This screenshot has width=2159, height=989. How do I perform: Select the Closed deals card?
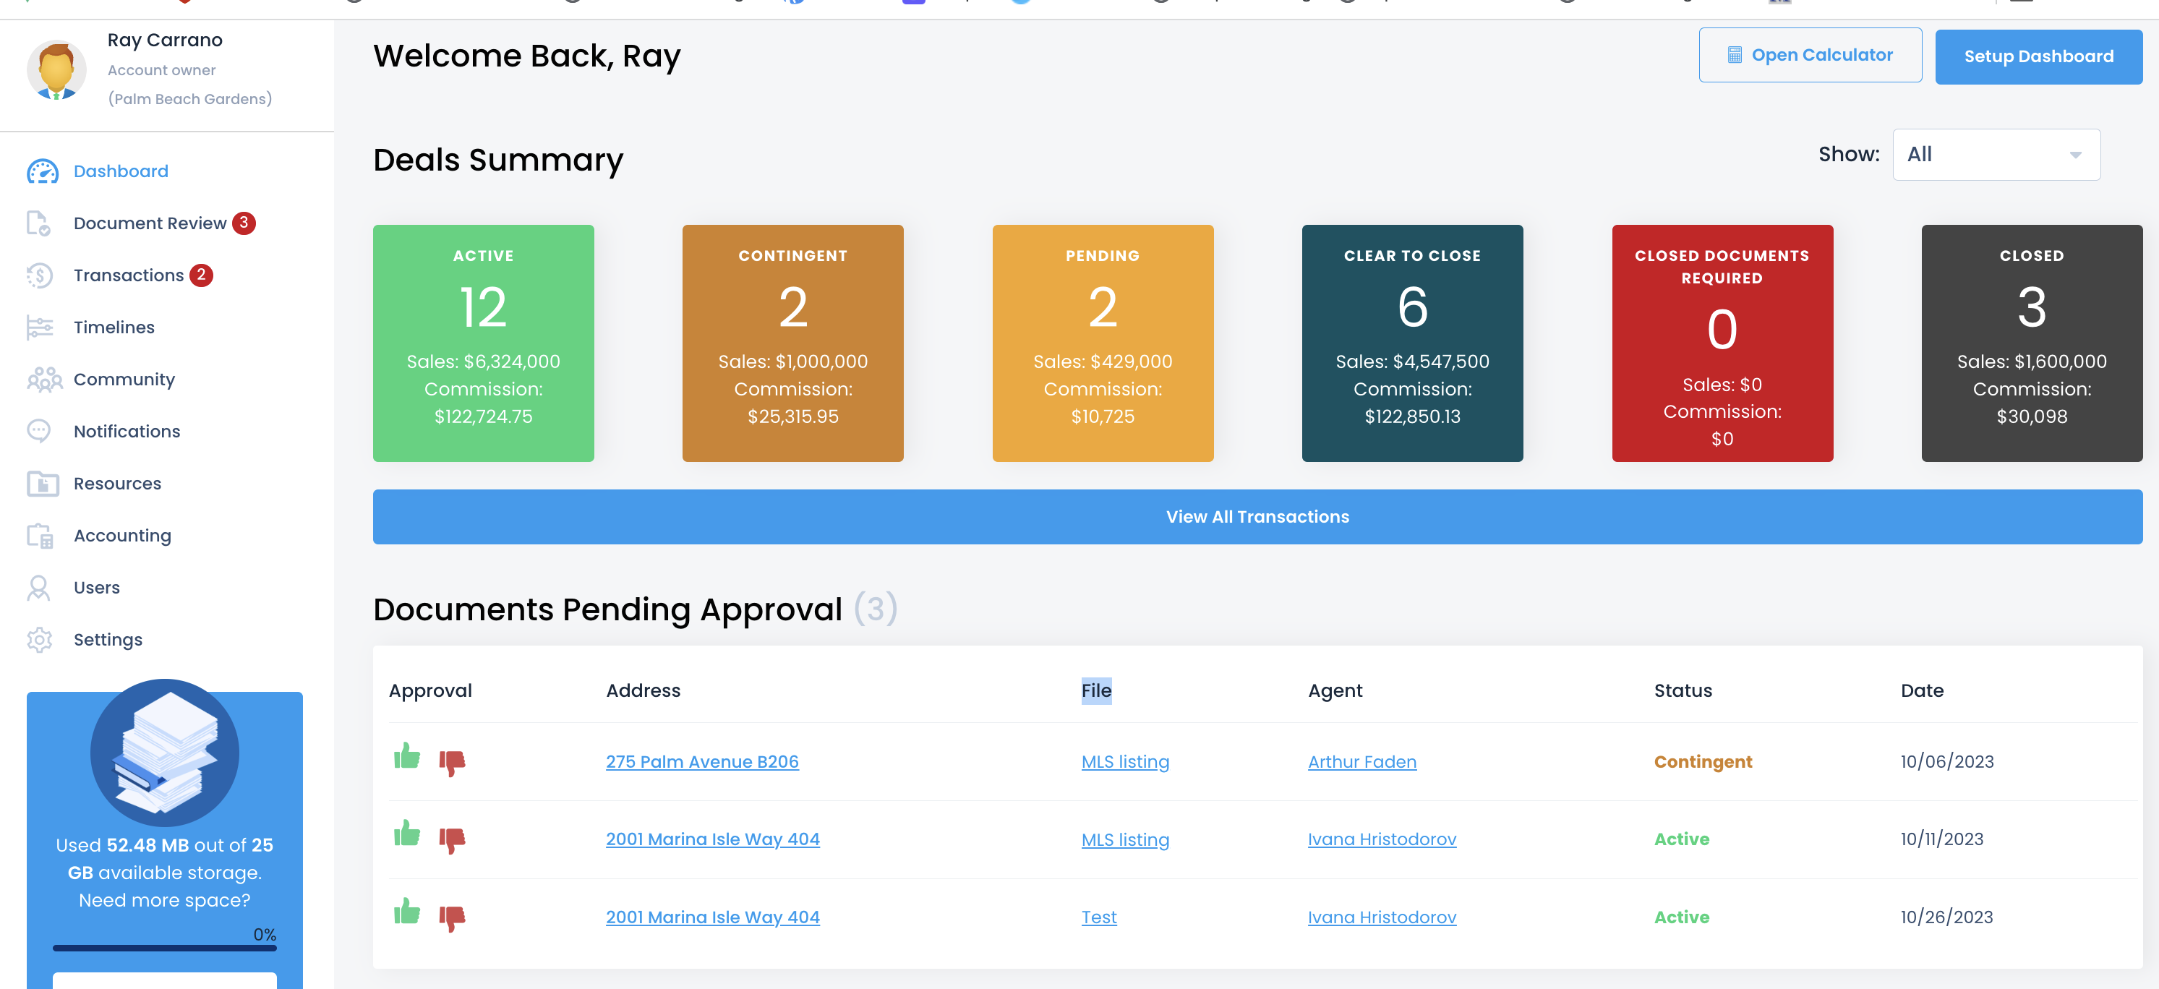2032,343
